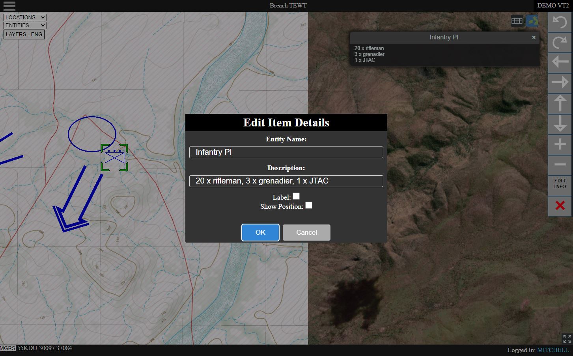Screen dimensions: 573x356
Task: Toggle fullscreen with the expand icon
Action: (x=567, y=338)
